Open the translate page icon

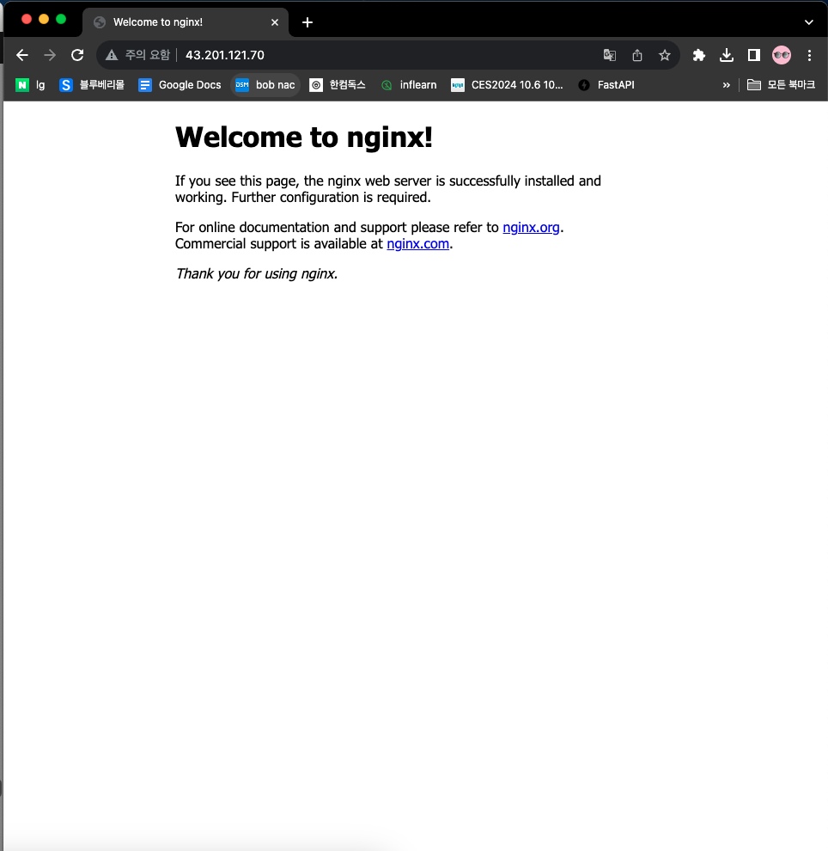point(610,55)
